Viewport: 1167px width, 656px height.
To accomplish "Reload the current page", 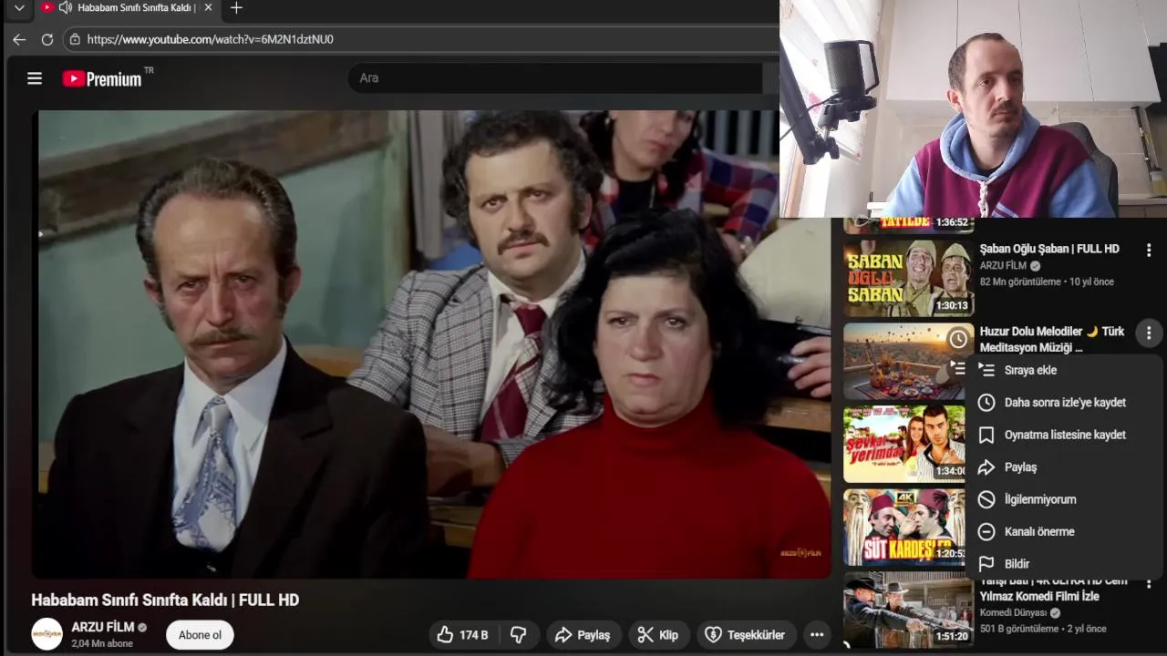I will click(47, 39).
